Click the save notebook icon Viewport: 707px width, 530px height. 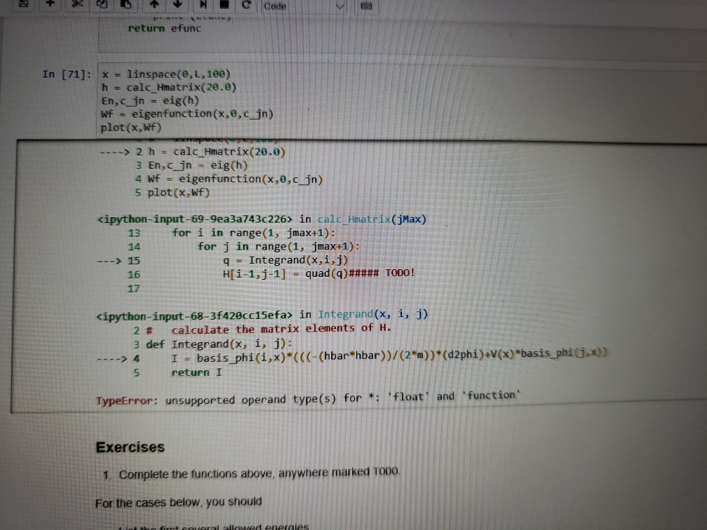point(25,4)
